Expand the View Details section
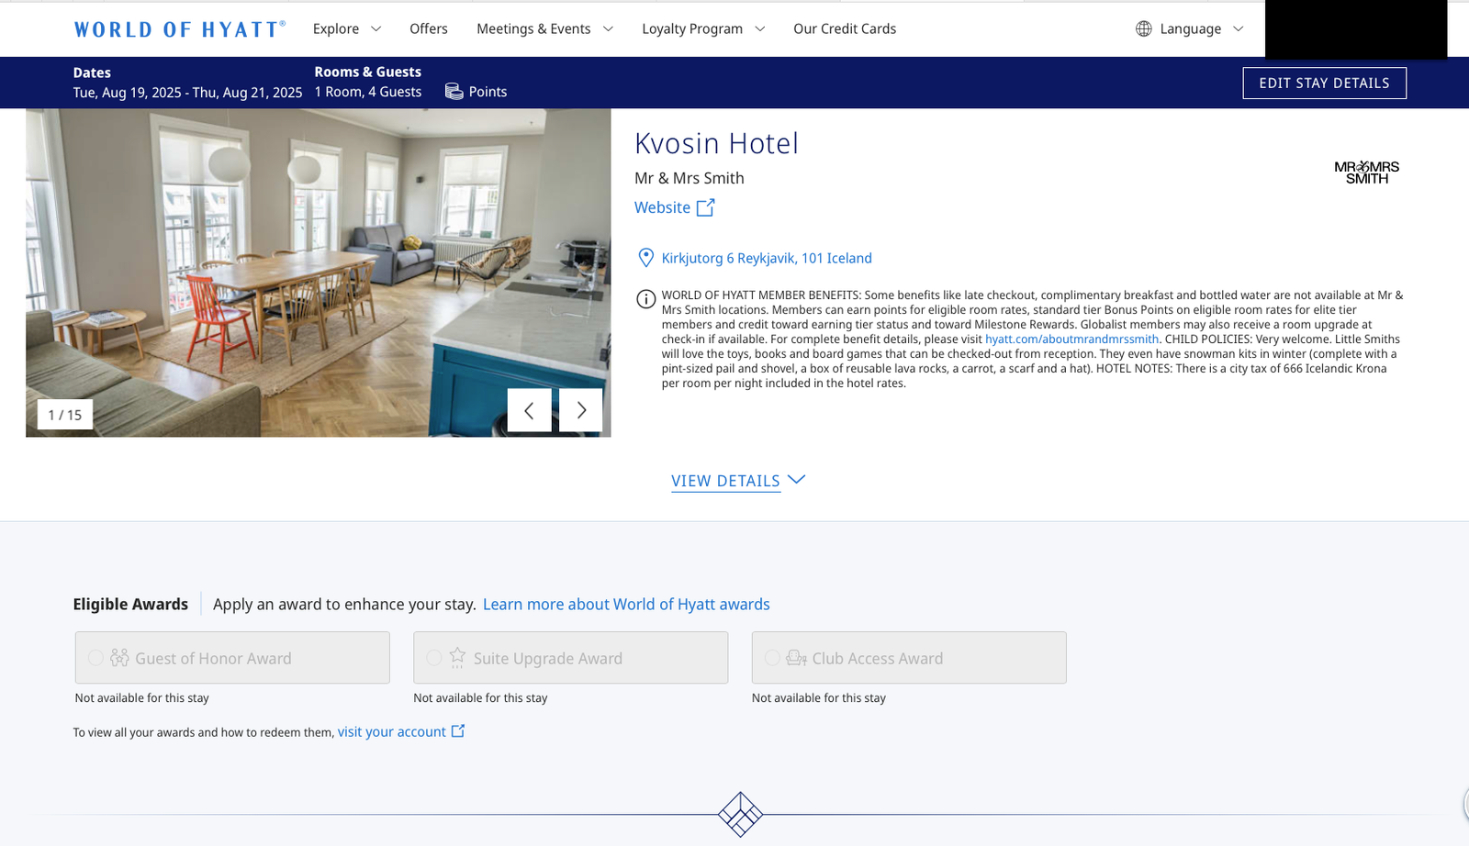 pyautogui.click(x=725, y=481)
